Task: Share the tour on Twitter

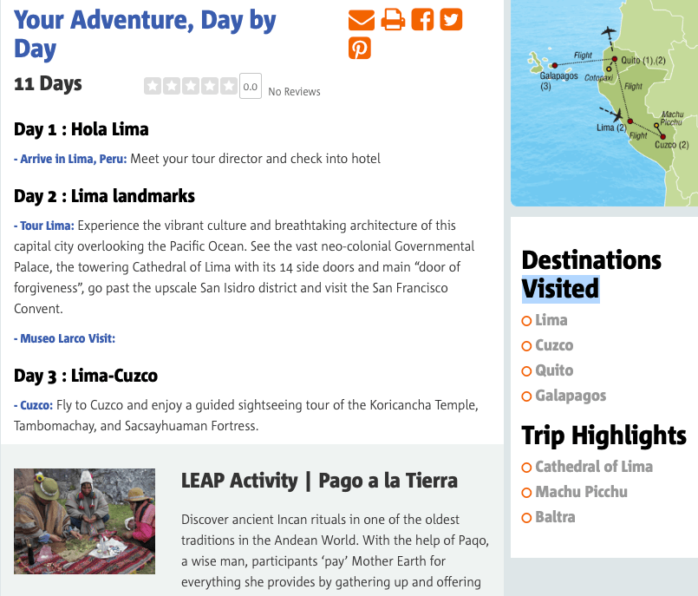Action: (451, 19)
